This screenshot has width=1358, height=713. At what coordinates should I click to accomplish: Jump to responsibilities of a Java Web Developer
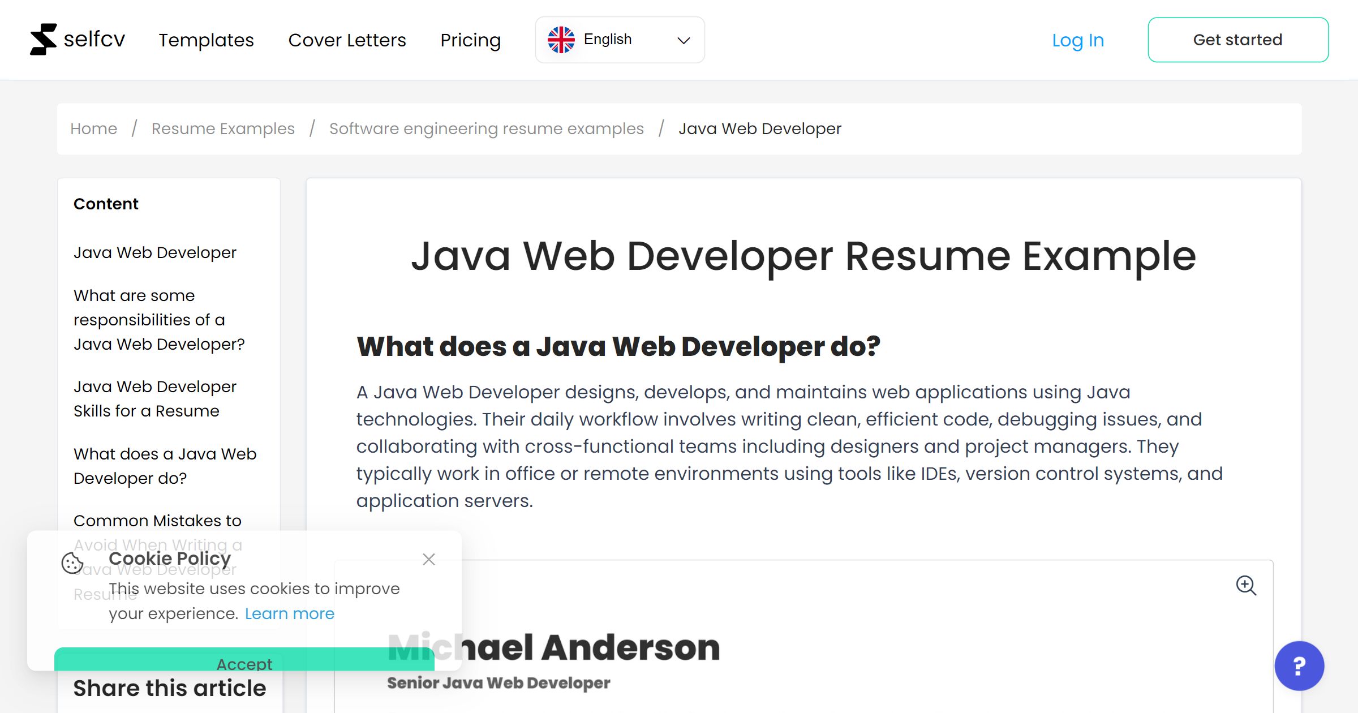pyautogui.click(x=159, y=320)
